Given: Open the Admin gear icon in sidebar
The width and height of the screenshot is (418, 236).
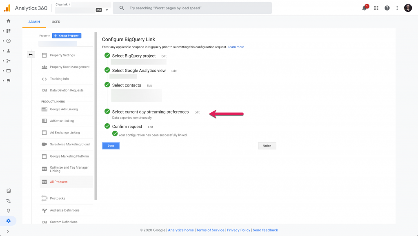Looking at the screenshot, I should [x=9, y=221].
